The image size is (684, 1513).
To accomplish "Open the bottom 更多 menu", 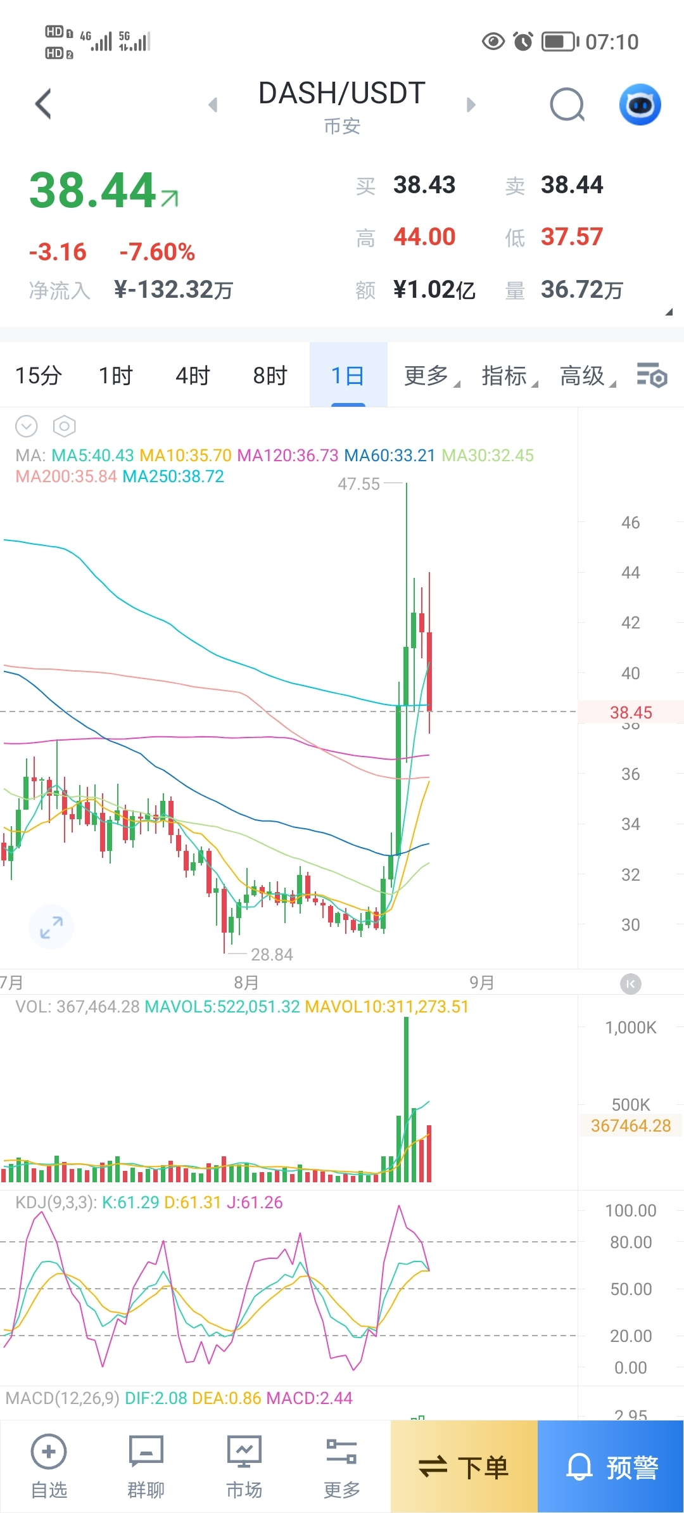I will [x=341, y=1467].
